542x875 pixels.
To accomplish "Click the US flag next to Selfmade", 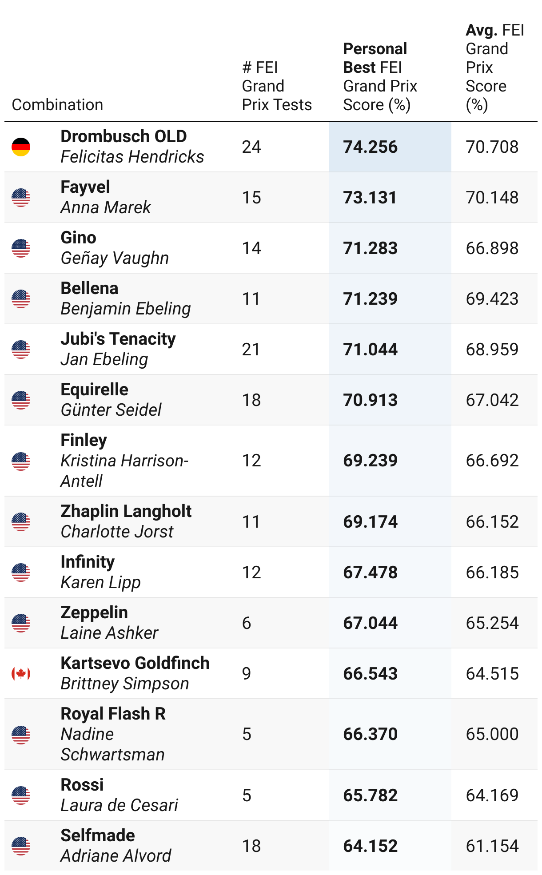I will pos(21,846).
